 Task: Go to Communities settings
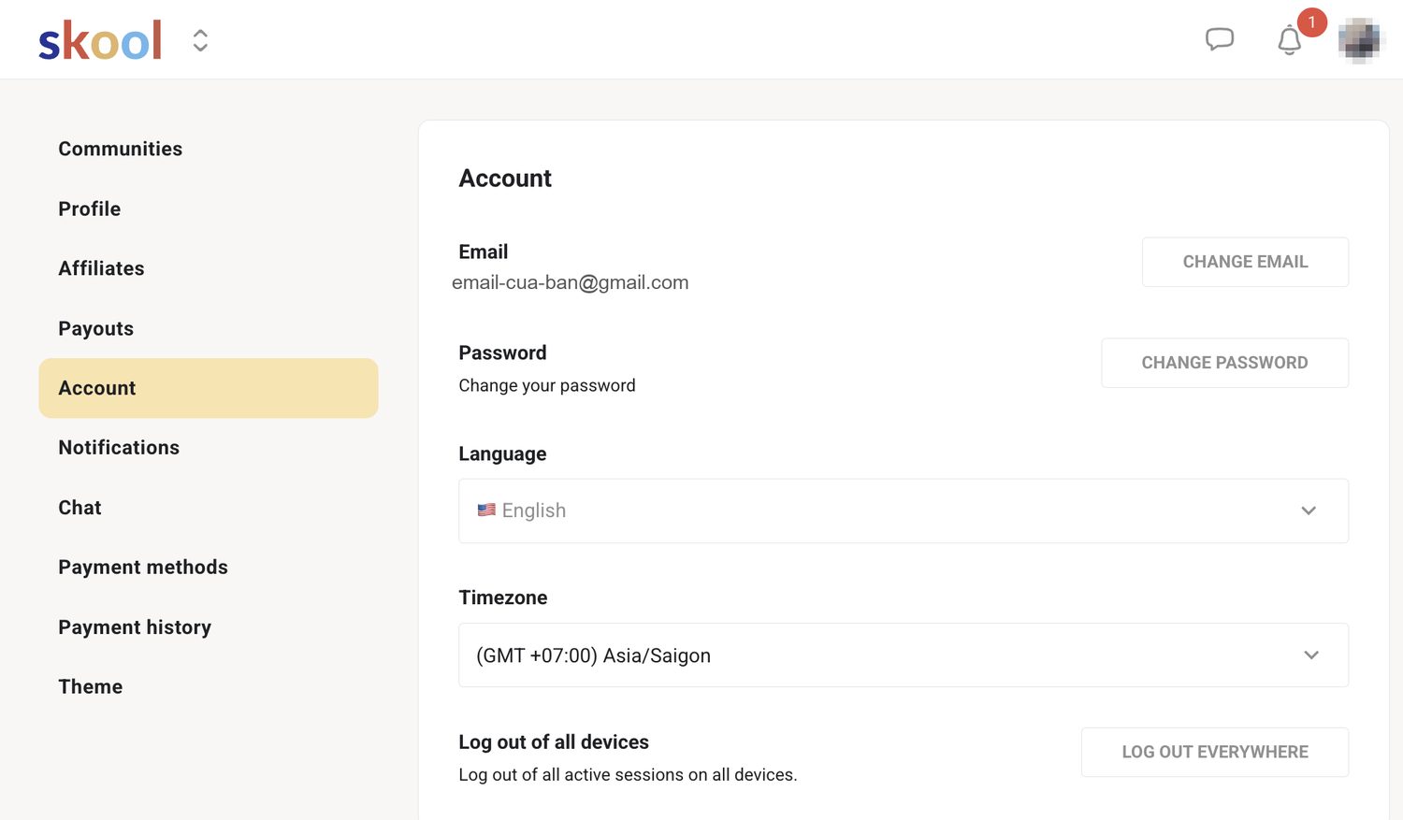(121, 149)
